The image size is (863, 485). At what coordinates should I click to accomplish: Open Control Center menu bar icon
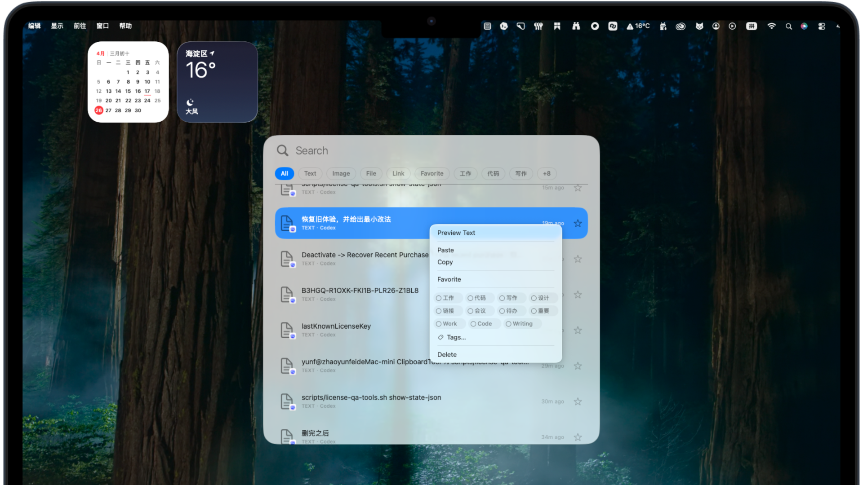pos(822,26)
